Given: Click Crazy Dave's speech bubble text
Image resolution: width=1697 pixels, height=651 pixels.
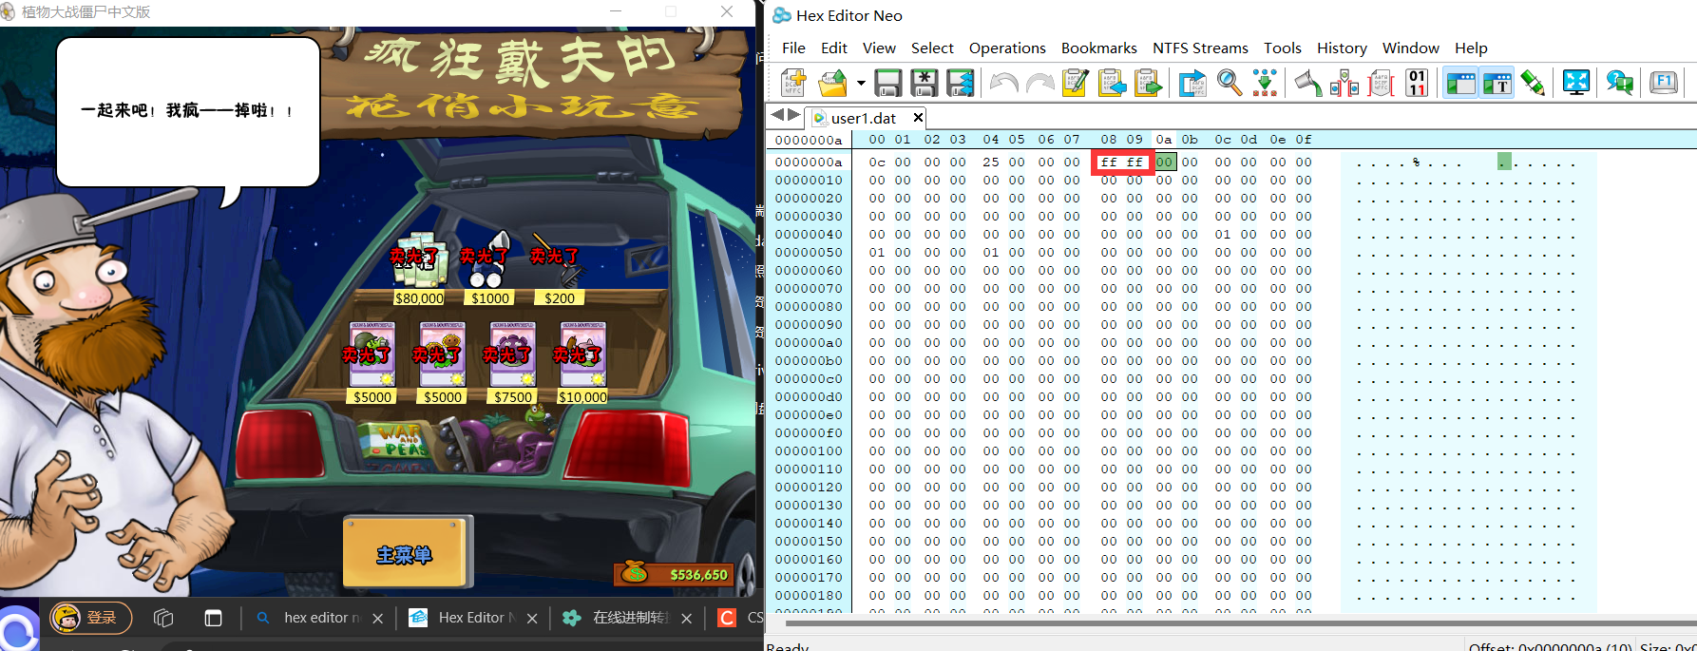Looking at the screenshot, I should tap(187, 111).
